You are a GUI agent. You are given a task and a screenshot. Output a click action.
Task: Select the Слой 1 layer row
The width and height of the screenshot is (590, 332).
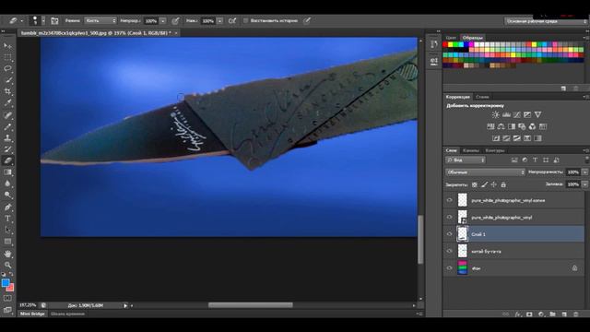(x=514, y=234)
